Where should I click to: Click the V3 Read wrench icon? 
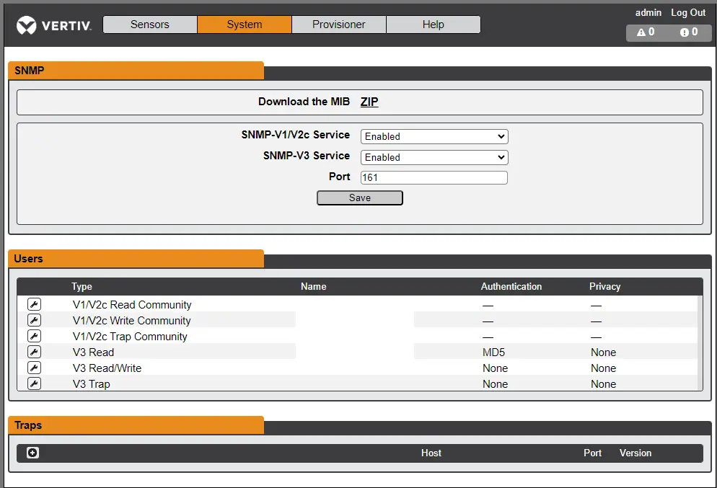(x=34, y=352)
